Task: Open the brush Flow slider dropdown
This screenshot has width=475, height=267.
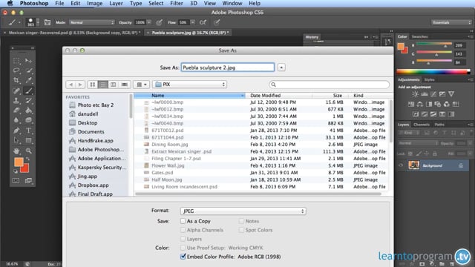Action: click(x=193, y=22)
